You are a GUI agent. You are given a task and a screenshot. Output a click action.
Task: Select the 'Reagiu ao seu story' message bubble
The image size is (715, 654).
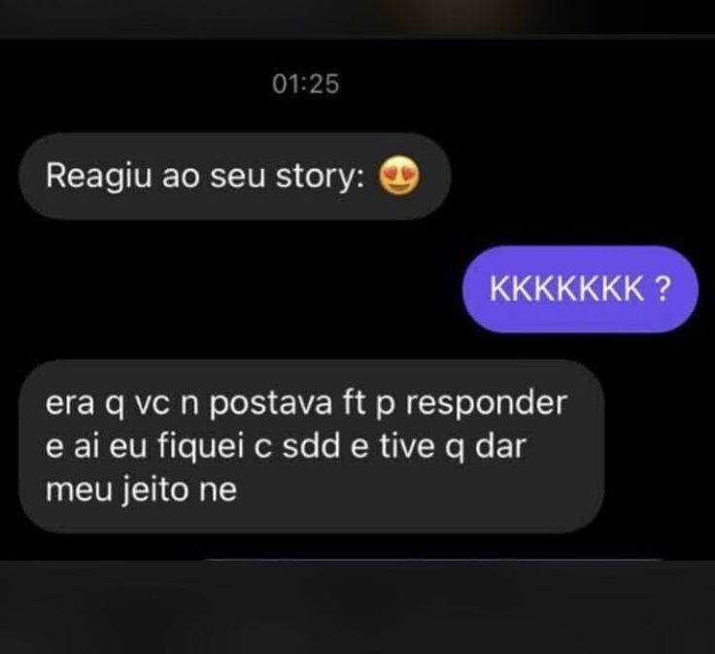pyautogui.click(x=235, y=176)
